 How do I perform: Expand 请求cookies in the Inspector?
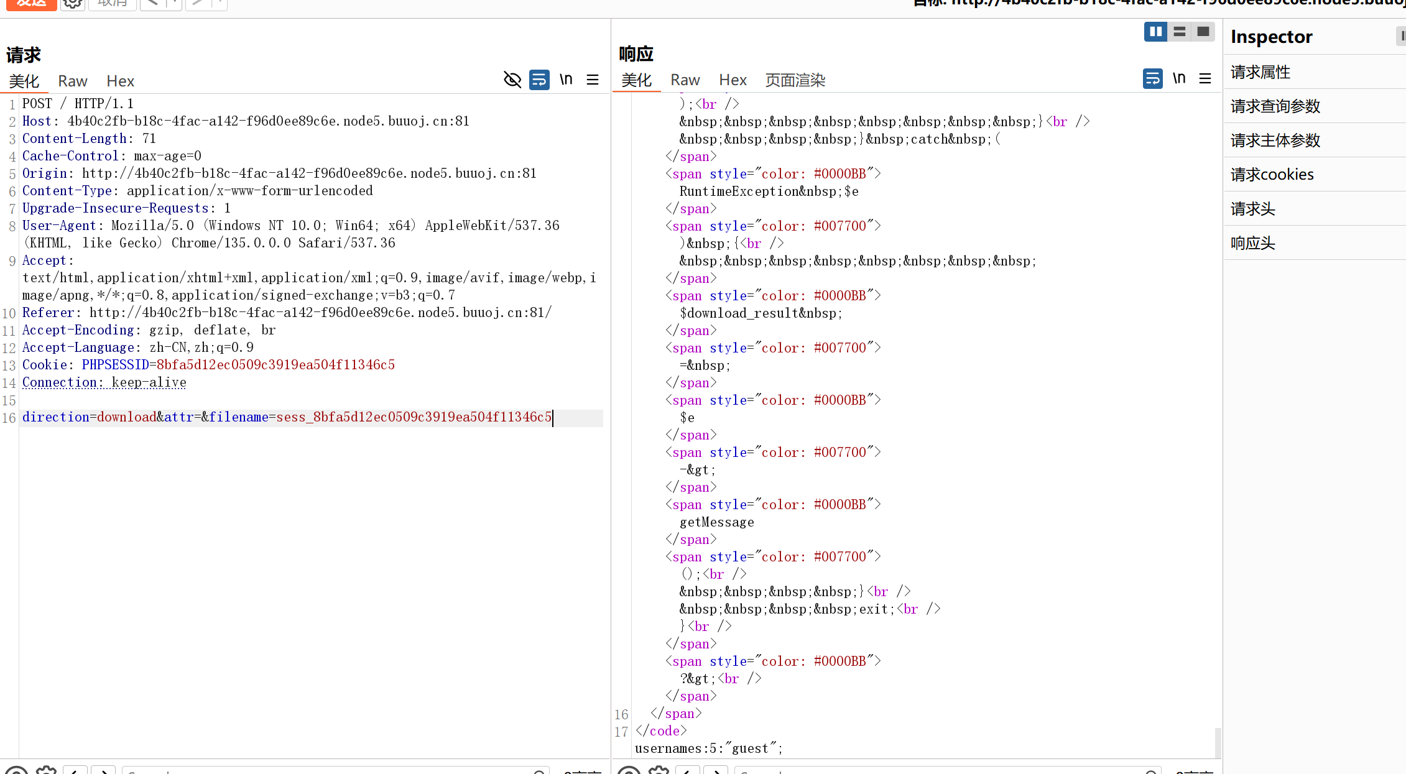point(1272,175)
